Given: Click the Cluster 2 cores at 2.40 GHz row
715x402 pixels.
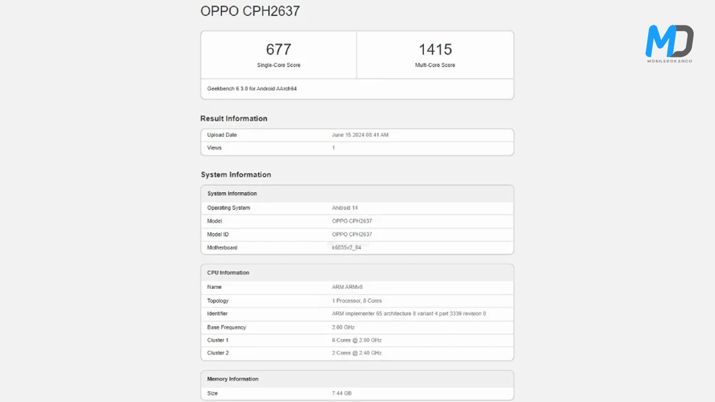Looking at the screenshot, I should point(356,353).
